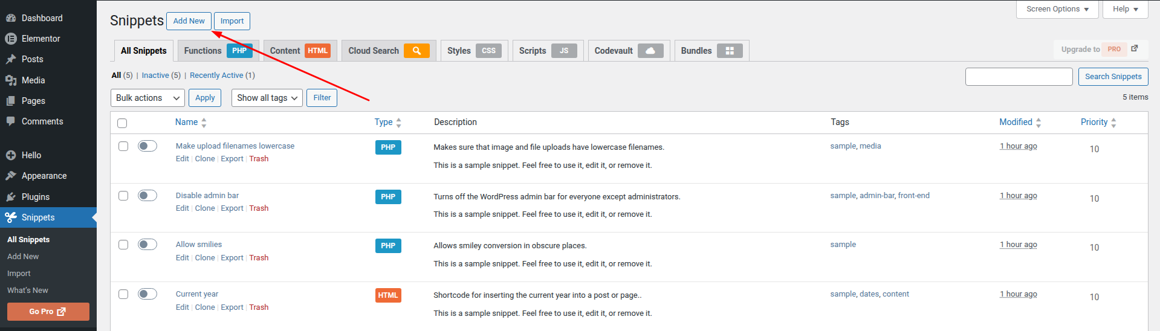Filter by Inactive (5) snippets
This screenshot has width=1160, height=331.
point(161,76)
